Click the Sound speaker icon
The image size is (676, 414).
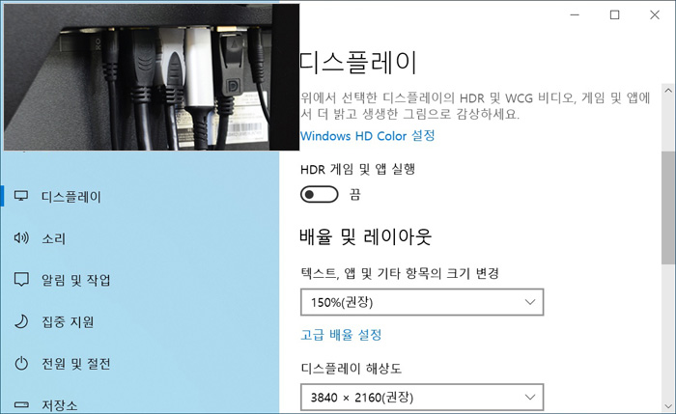coord(21,238)
